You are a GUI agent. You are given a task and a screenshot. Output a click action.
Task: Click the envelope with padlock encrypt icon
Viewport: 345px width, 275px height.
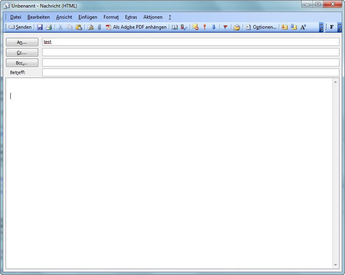[294, 27]
